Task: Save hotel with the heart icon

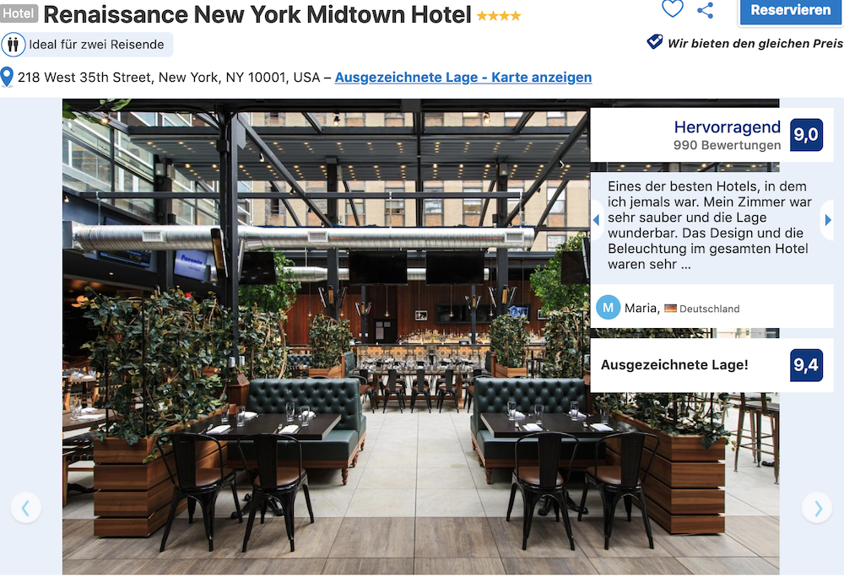Action: click(673, 8)
